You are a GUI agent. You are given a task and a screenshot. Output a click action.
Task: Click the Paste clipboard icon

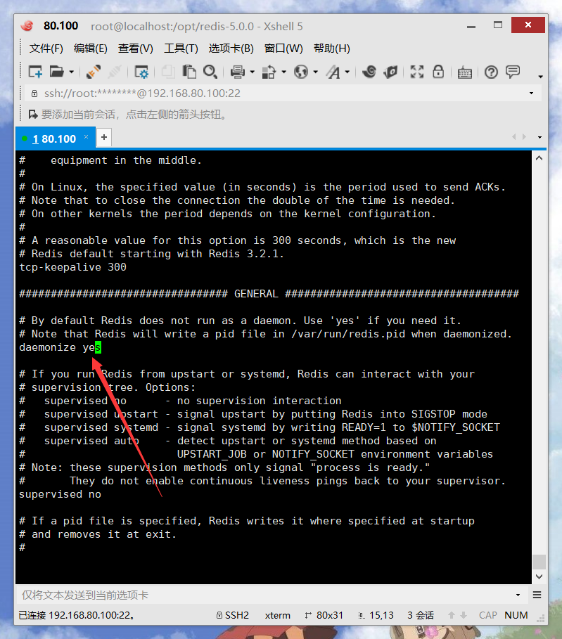(x=189, y=72)
